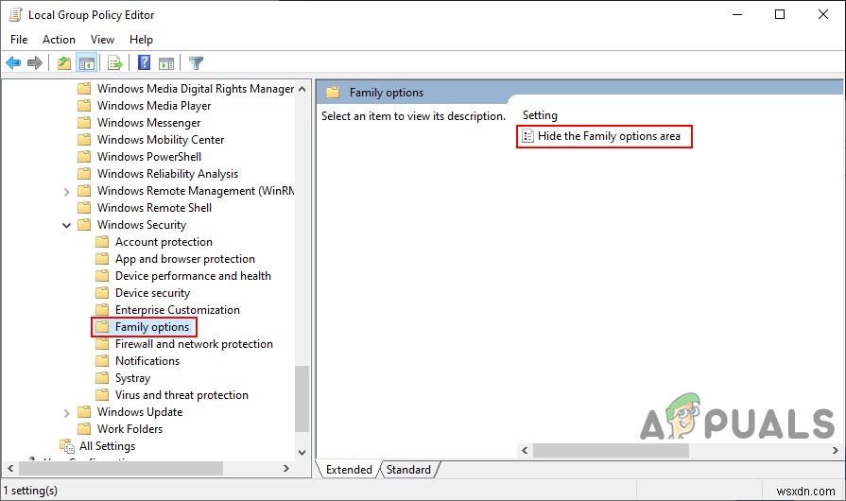
Task: Toggle the Show/Hide Action Pane icon
Action: 166,63
